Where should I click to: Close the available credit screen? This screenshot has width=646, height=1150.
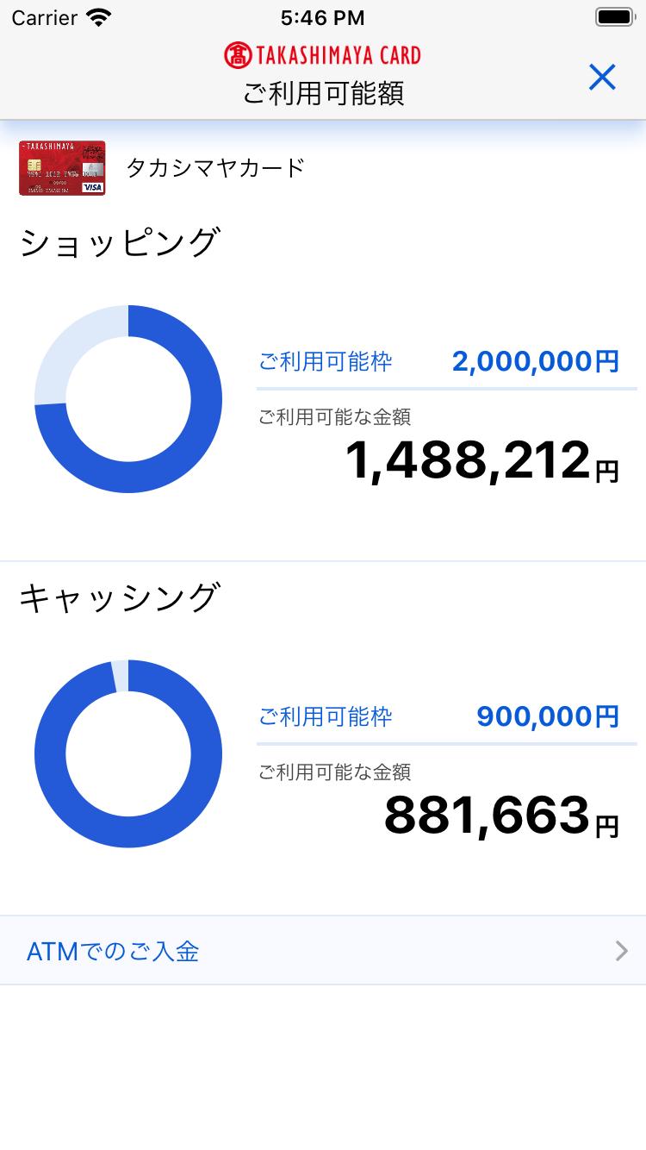pos(602,78)
